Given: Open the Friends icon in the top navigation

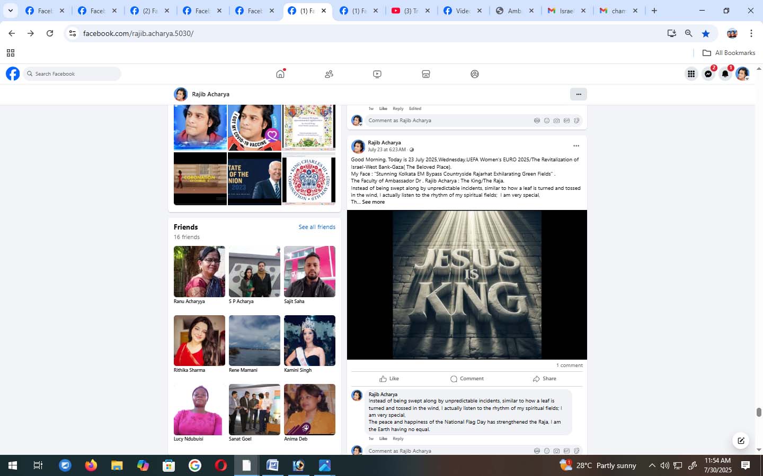Looking at the screenshot, I should coord(329,74).
